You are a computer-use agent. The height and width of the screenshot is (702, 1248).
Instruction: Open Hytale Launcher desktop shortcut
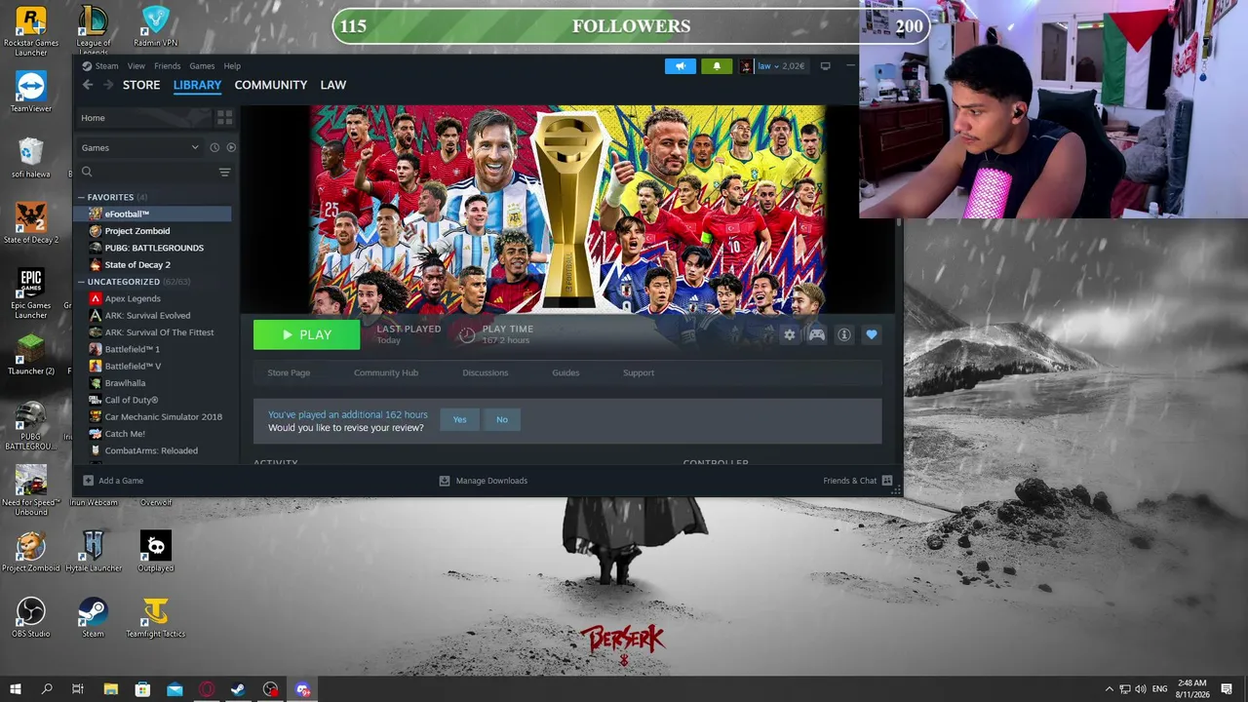[94, 552]
